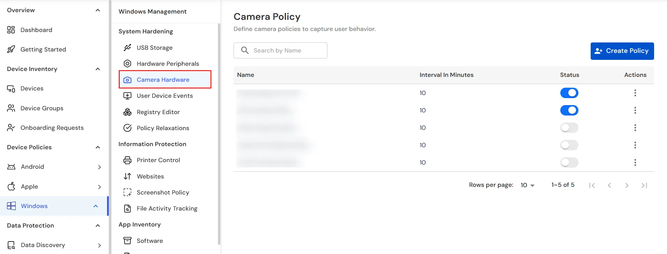Image resolution: width=667 pixels, height=254 pixels.
Task: Click the Getting Started rocket icon
Action: pyautogui.click(x=11, y=49)
